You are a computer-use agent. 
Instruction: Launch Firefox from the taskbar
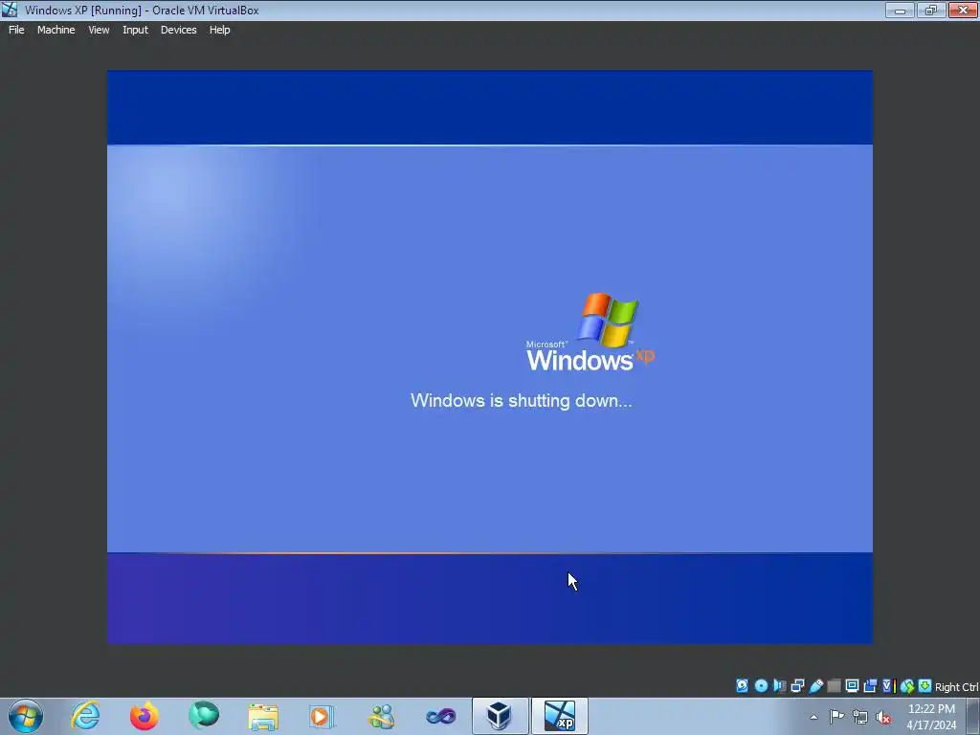[x=145, y=716]
